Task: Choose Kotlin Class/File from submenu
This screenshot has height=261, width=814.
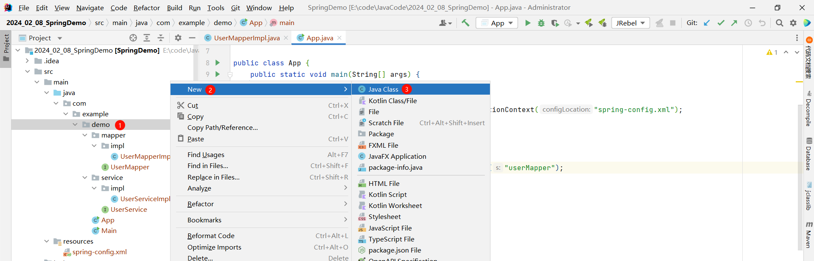Action: click(x=421, y=101)
